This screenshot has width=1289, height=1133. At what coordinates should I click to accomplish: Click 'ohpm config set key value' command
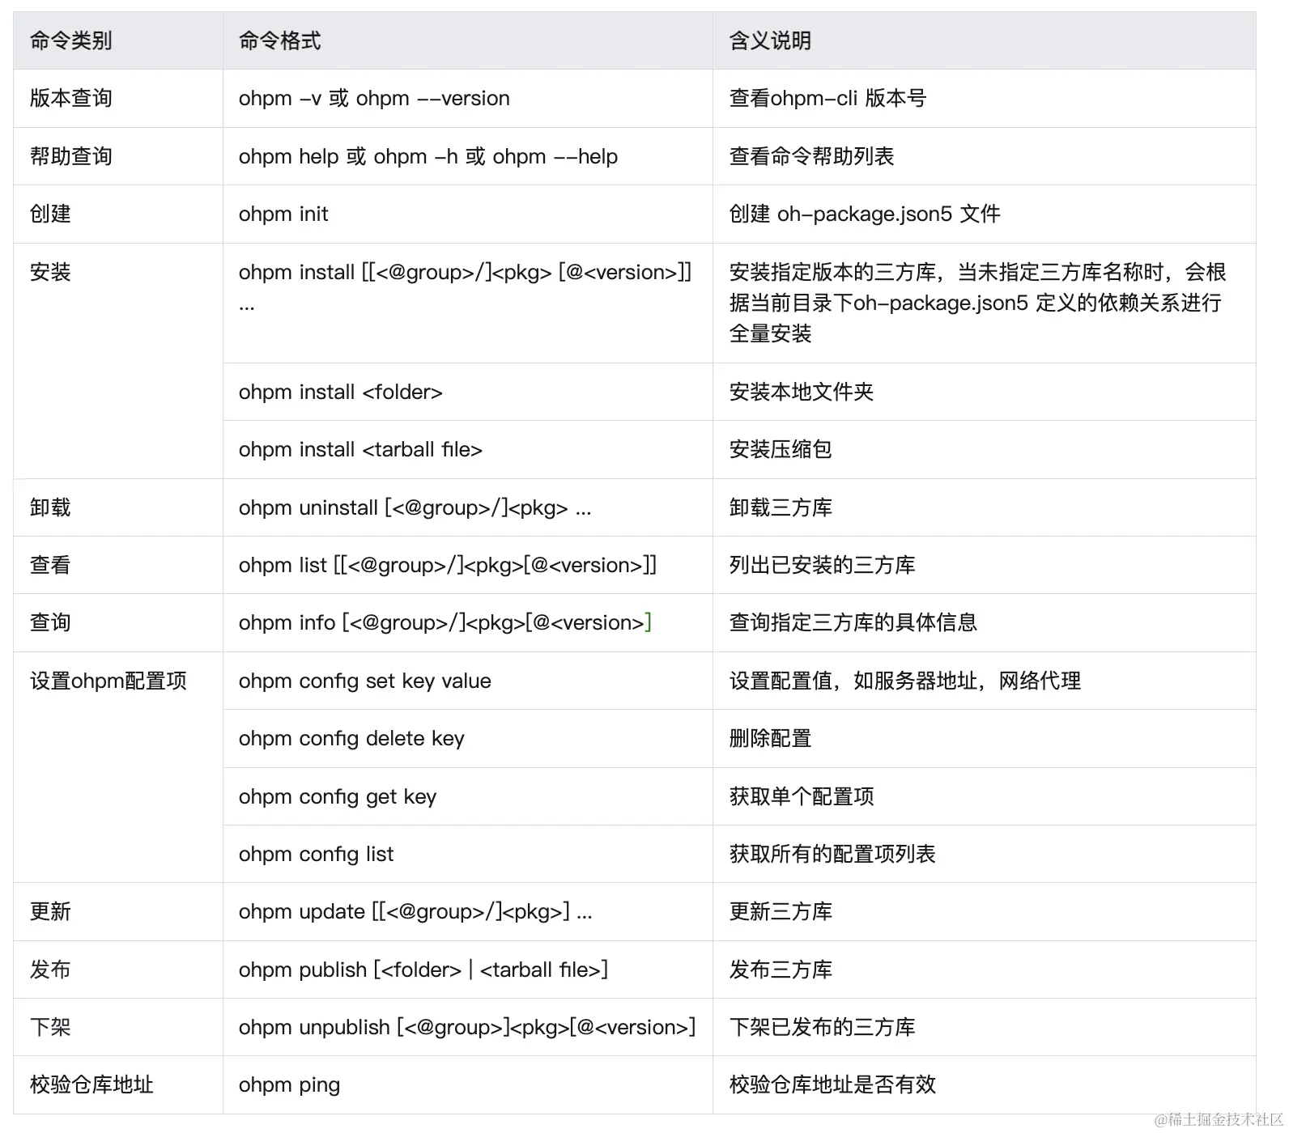[x=365, y=681]
